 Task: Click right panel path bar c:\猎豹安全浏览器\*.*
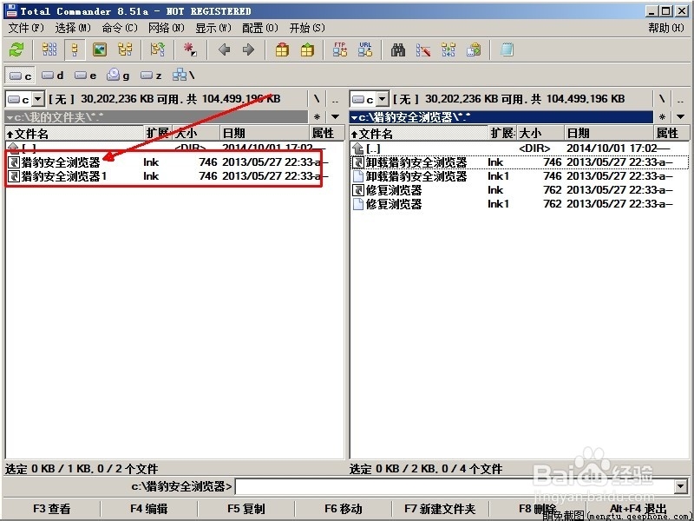pyautogui.click(x=501, y=117)
